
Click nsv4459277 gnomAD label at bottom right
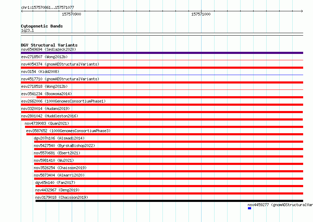click(280, 205)
